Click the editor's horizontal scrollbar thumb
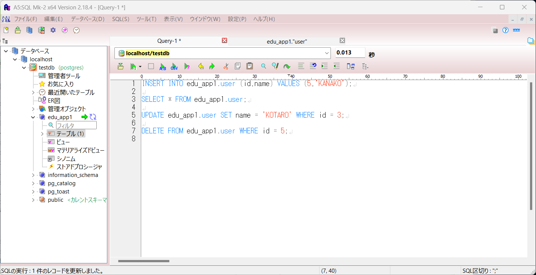The height and width of the screenshot is (275, 536). tap(143, 261)
